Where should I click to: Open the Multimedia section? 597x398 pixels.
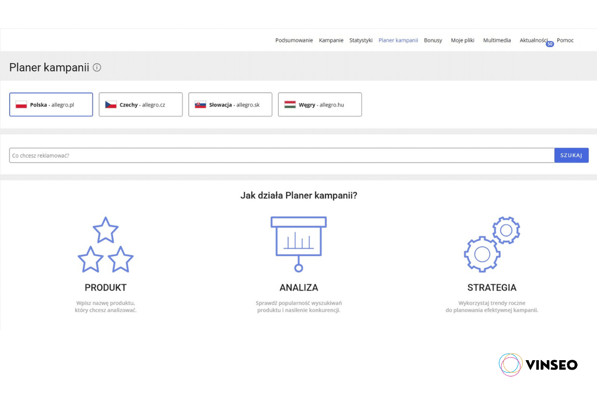497,40
